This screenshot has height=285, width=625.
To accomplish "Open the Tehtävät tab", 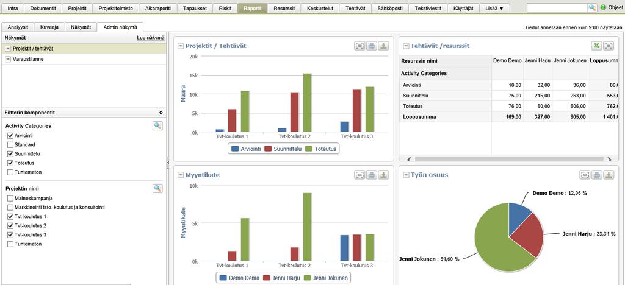I will [x=355, y=8].
